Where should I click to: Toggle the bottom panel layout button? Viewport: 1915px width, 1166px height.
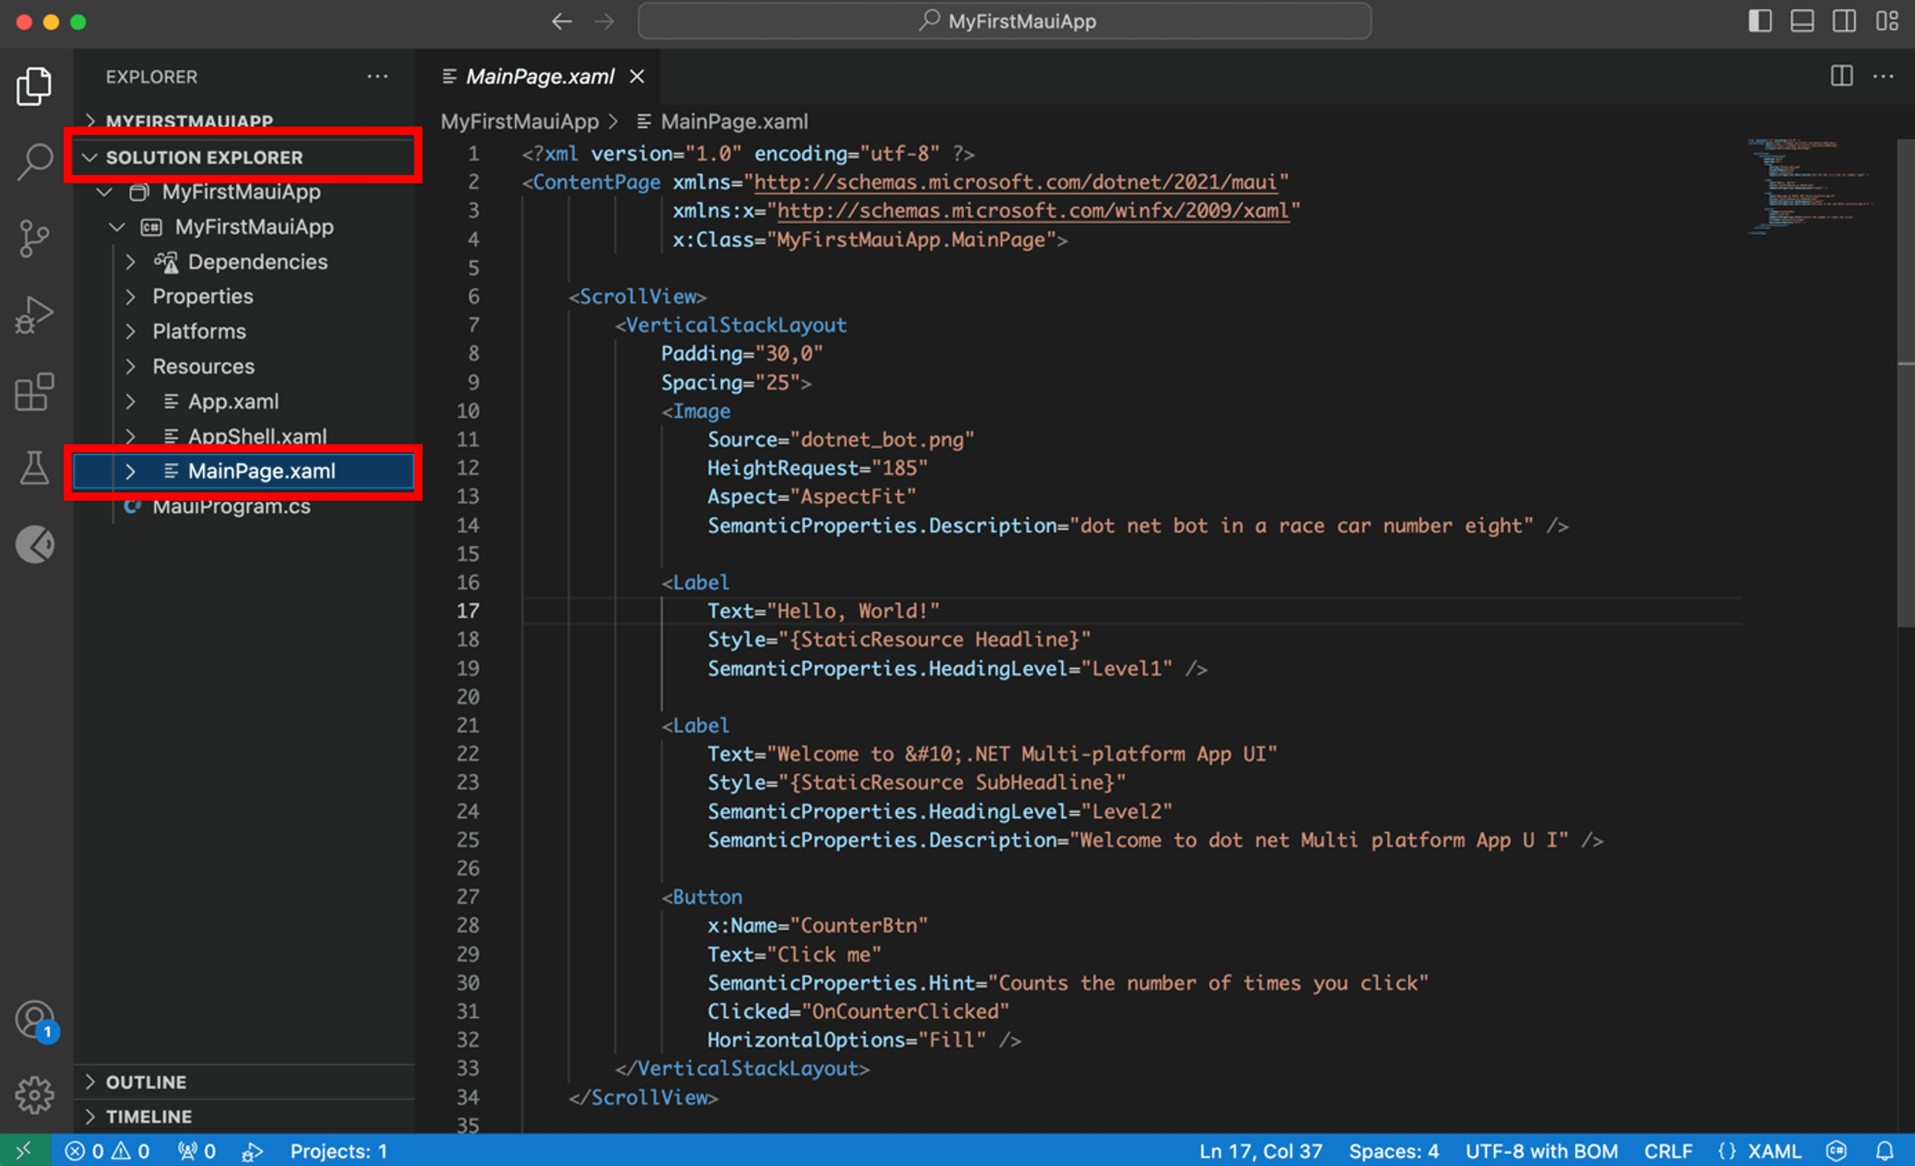pyautogui.click(x=1801, y=21)
